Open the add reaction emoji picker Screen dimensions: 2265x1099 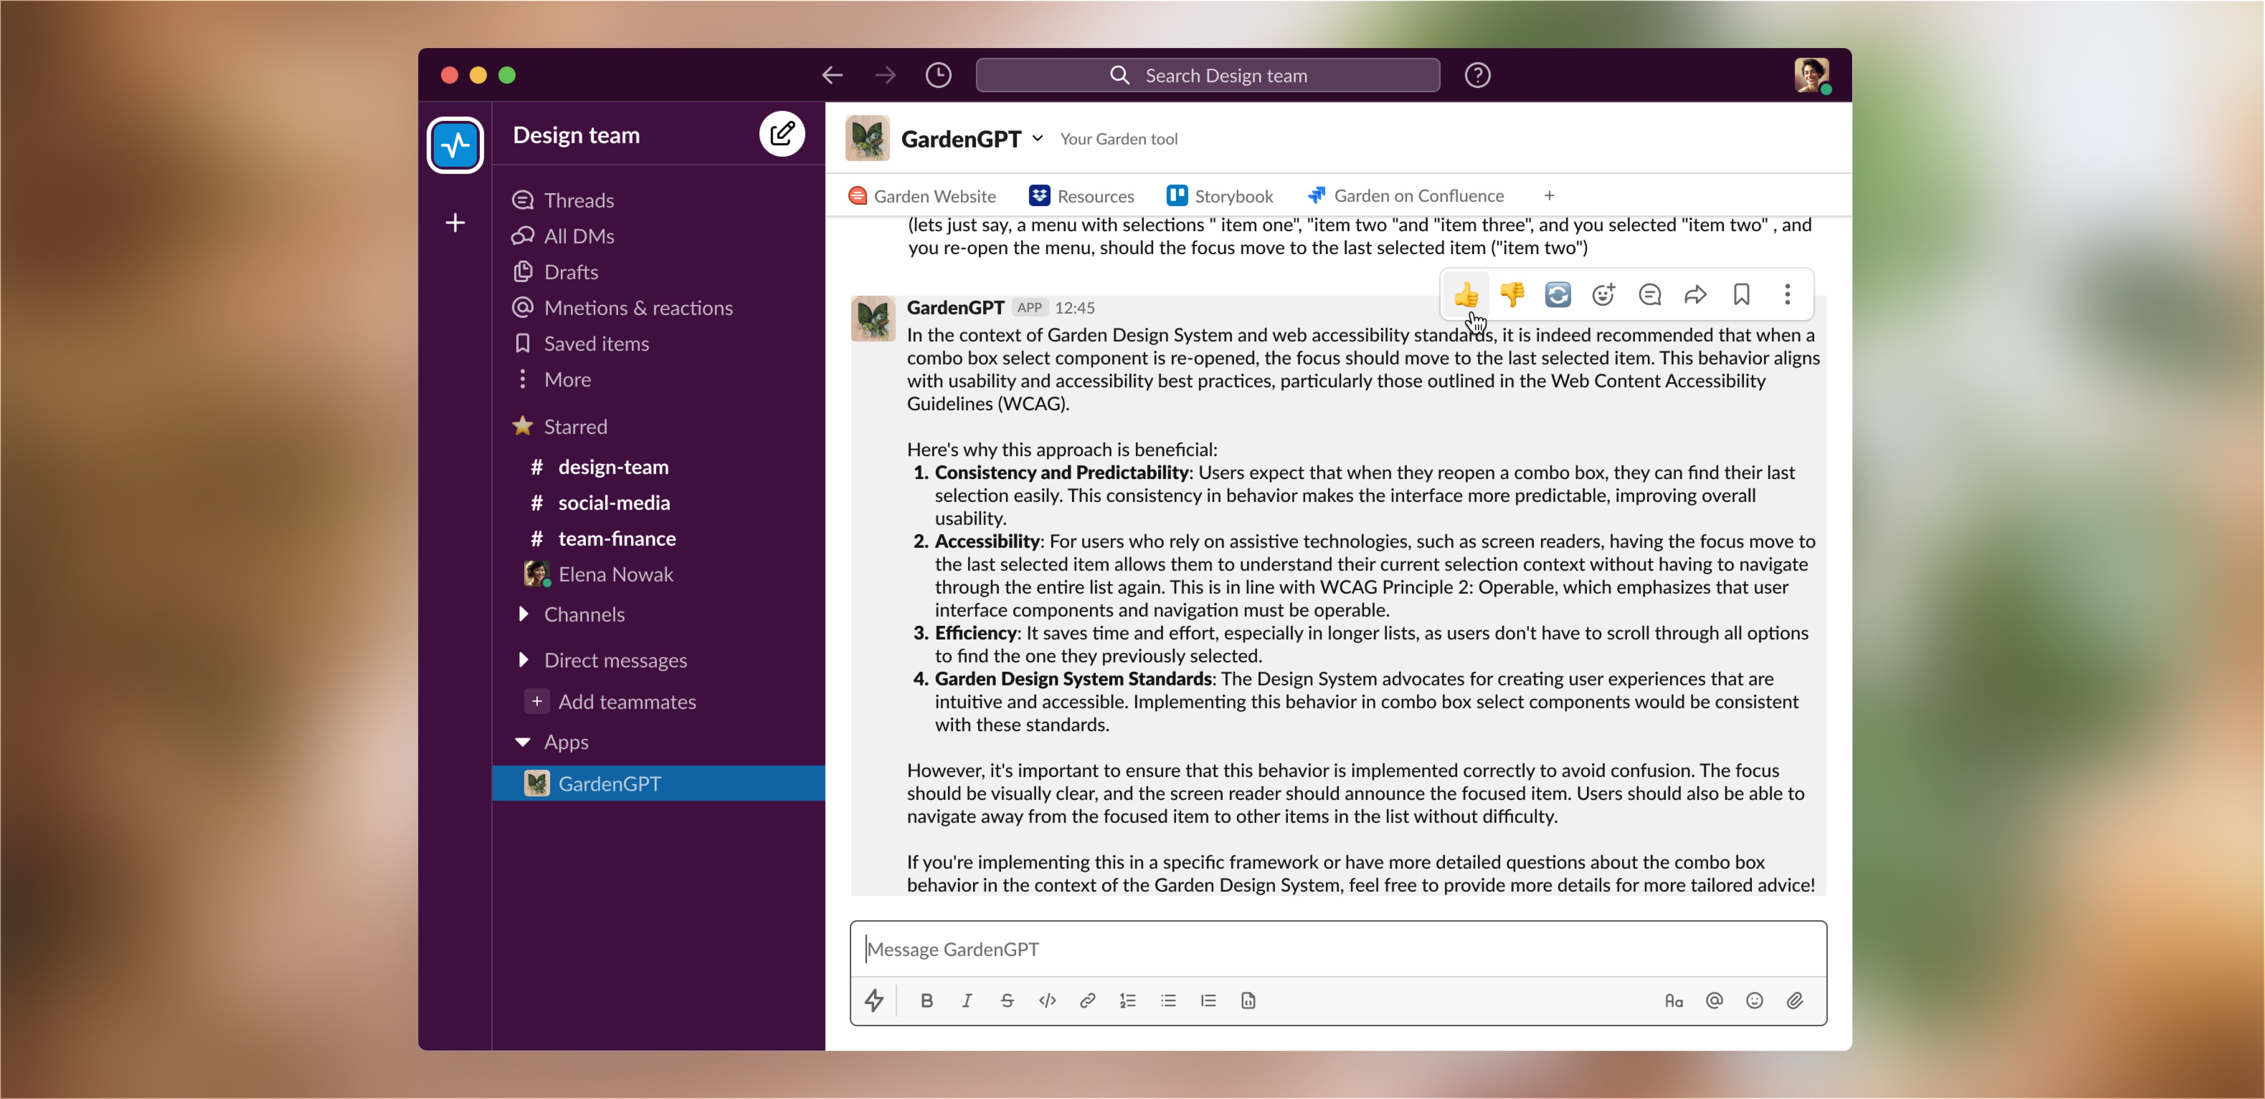pyautogui.click(x=1603, y=294)
